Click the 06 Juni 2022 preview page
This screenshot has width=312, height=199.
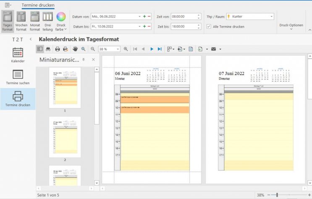tap(152, 119)
